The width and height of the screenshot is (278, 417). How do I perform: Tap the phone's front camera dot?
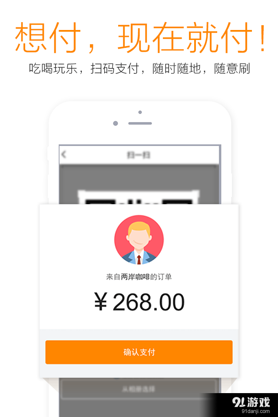click(x=116, y=123)
